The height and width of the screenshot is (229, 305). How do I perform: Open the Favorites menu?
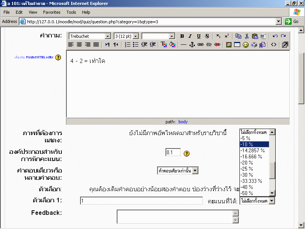[51, 12]
